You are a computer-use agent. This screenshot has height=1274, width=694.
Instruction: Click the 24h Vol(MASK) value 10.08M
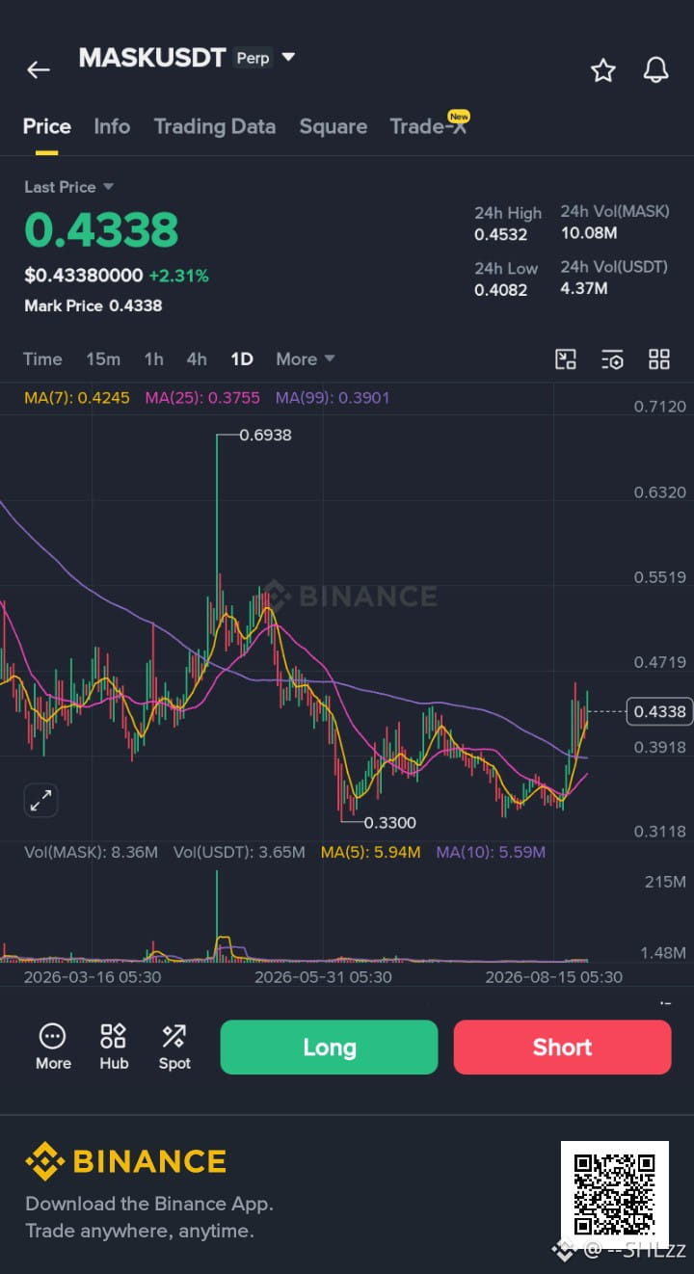(589, 232)
